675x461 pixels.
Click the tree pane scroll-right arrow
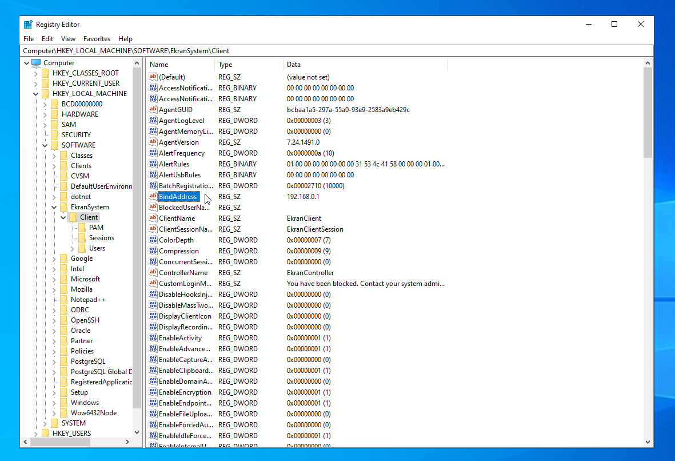pos(127,442)
